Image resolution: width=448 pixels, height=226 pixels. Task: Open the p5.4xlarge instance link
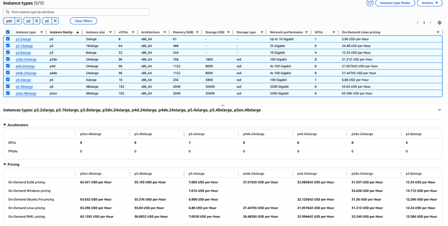click(24, 80)
